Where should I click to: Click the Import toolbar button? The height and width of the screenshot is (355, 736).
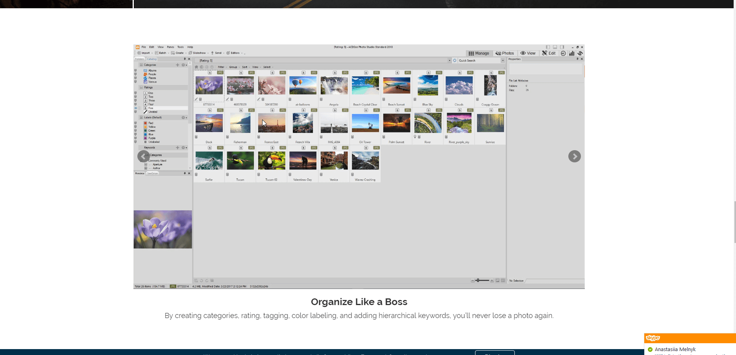[144, 53]
